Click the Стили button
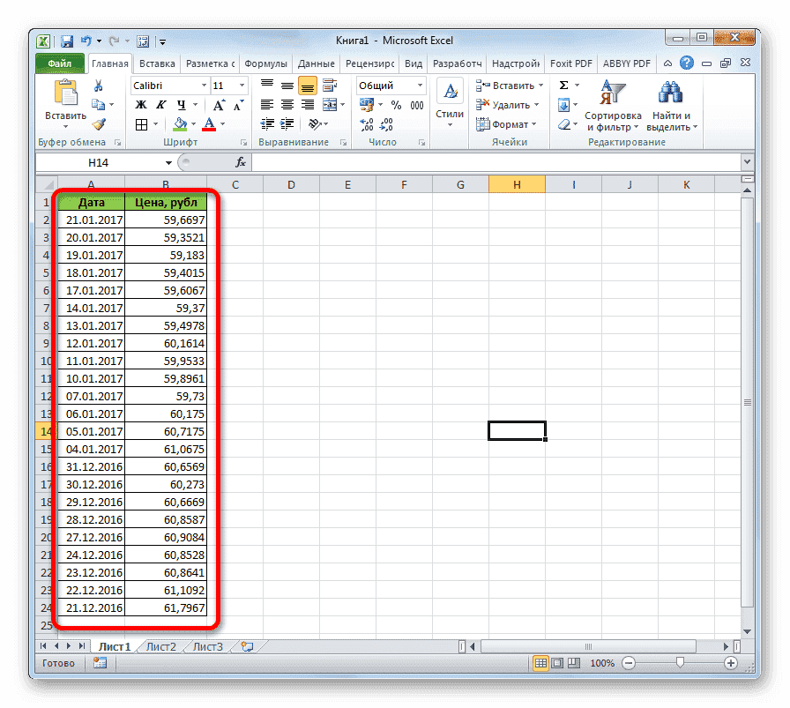790x708 pixels. coord(450,99)
